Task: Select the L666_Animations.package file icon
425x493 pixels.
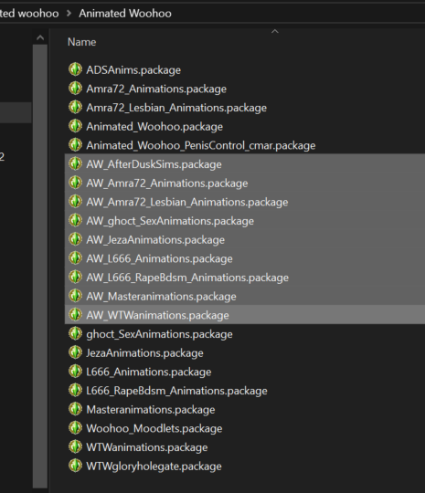Action: [x=75, y=371]
